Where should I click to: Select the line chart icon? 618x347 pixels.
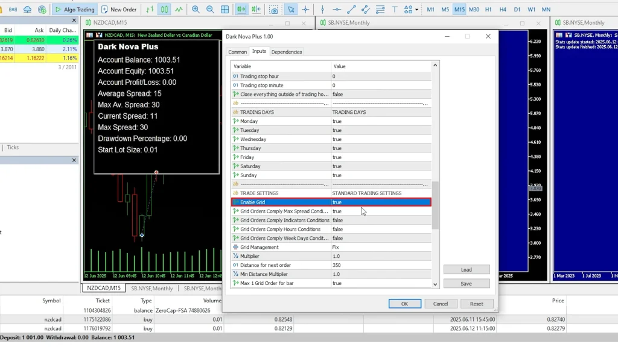pyautogui.click(x=179, y=10)
